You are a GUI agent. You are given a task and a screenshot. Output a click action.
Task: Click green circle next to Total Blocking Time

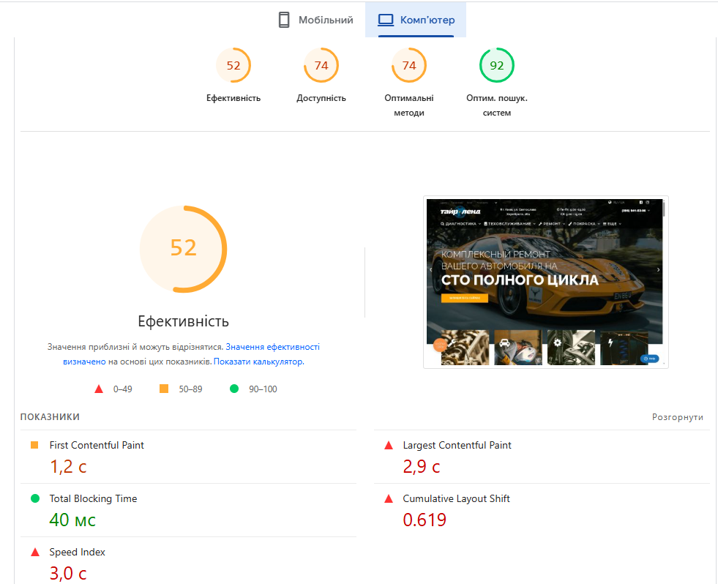pos(35,498)
